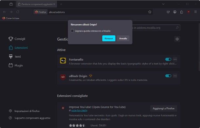Check 'Segnala questa estensione a Mozilla'
Image resolution: width=200 pixels, height=128 pixels.
point(72,31)
